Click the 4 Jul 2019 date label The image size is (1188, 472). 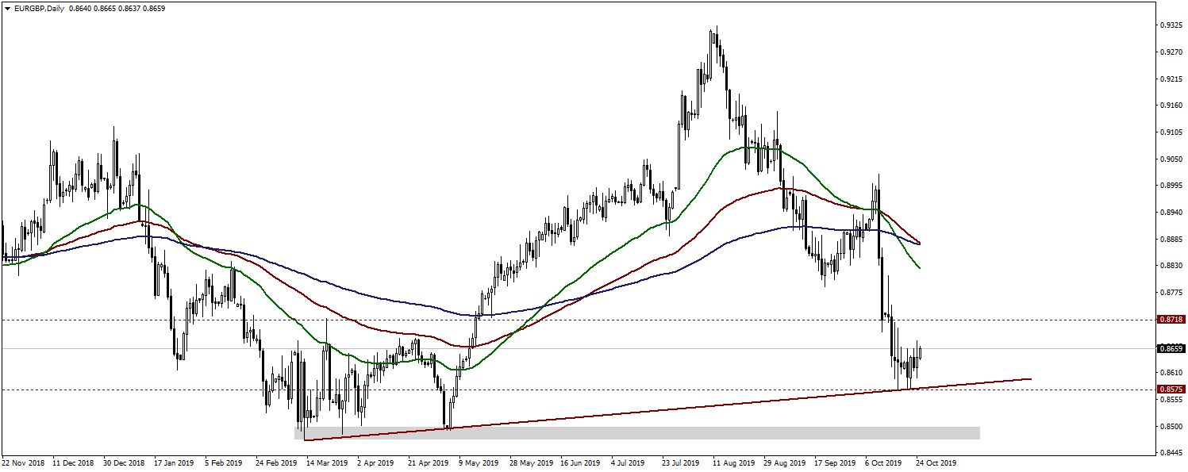[x=629, y=462]
